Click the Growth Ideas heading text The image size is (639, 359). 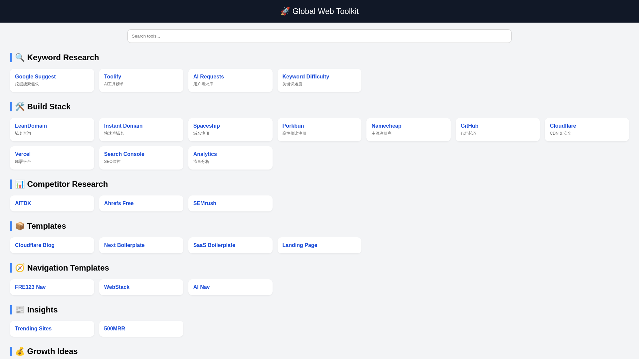[52, 351]
